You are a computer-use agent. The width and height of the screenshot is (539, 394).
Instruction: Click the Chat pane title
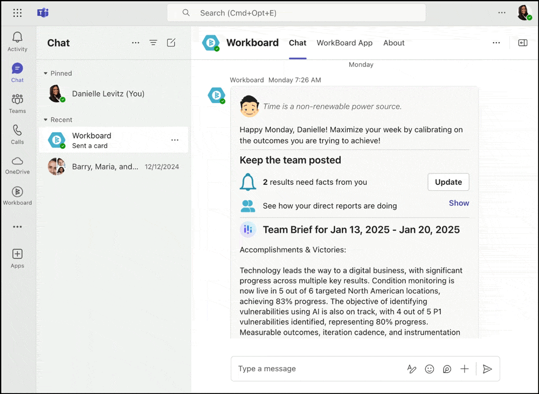coord(58,43)
